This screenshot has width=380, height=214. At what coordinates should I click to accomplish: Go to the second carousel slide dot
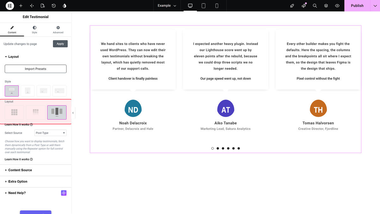(218, 148)
